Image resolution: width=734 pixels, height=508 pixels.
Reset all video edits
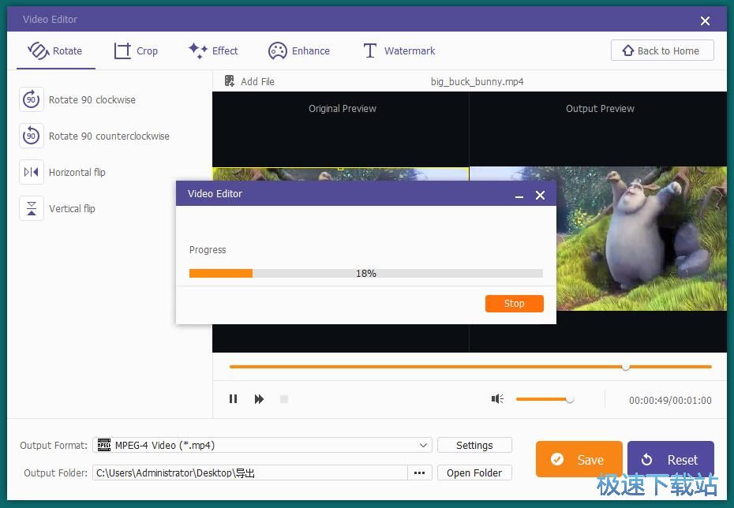[x=671, y=459]
